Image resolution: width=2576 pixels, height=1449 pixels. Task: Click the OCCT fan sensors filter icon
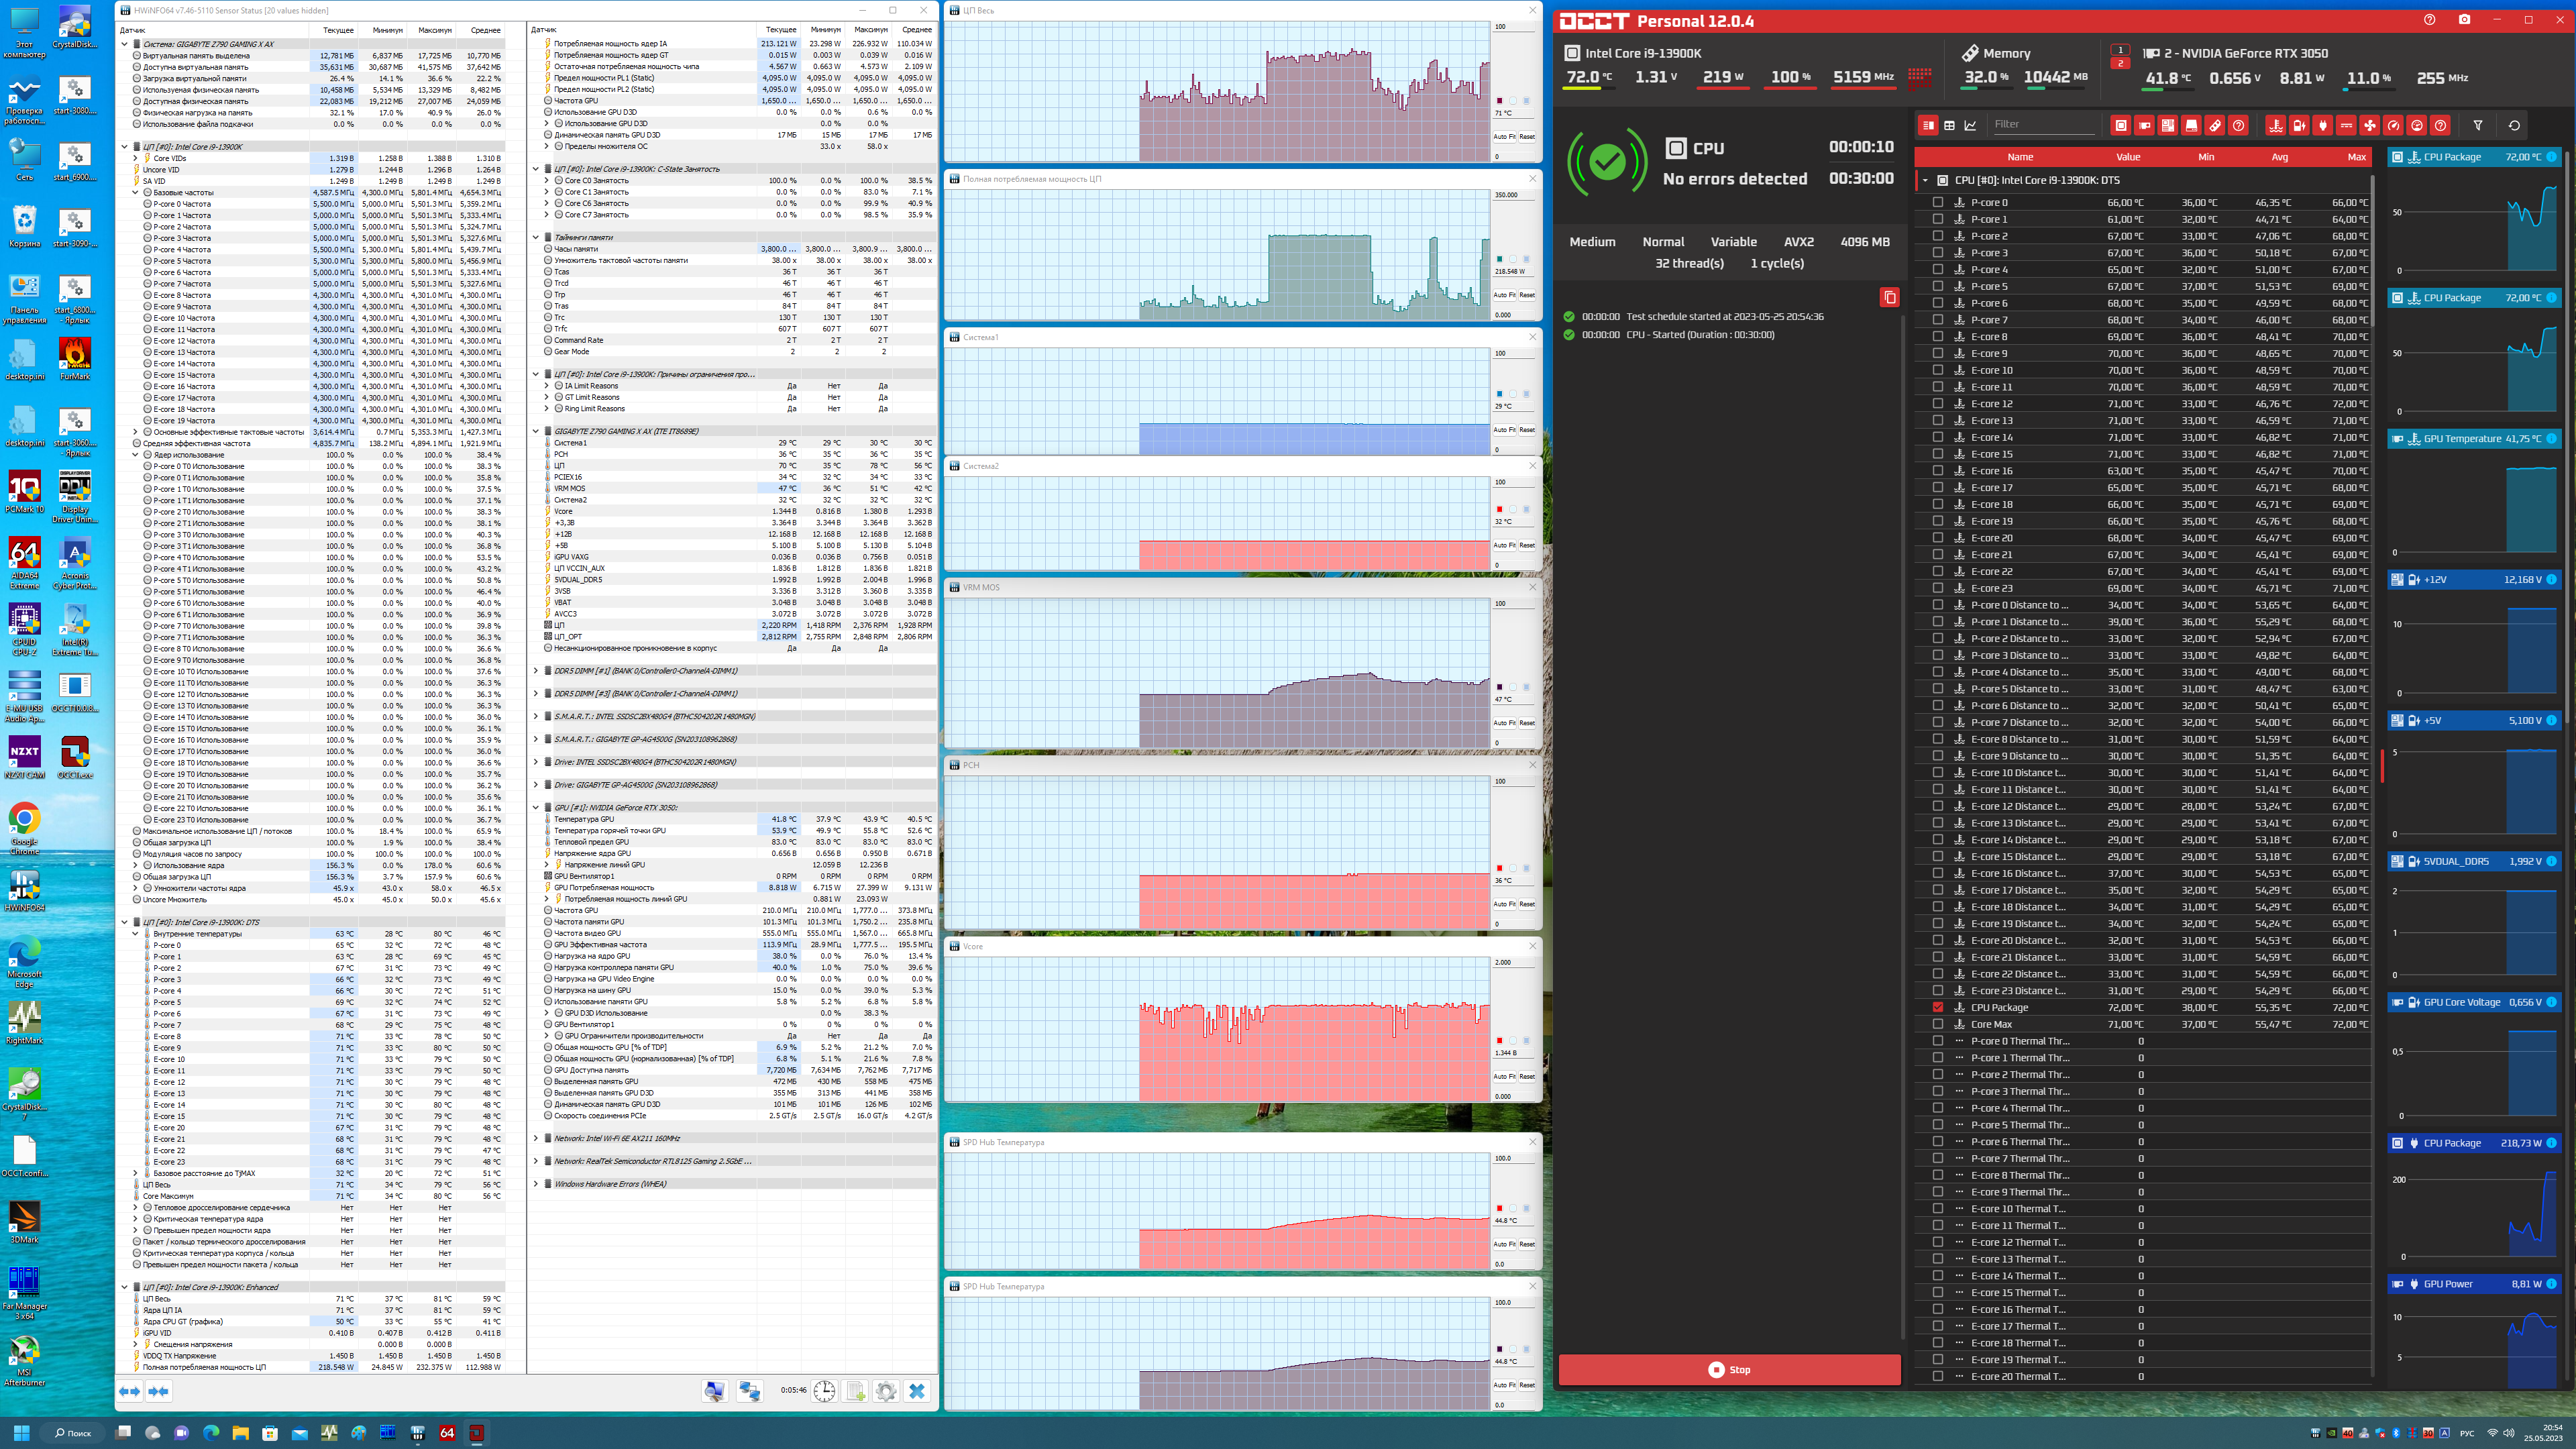point(2370,125)
